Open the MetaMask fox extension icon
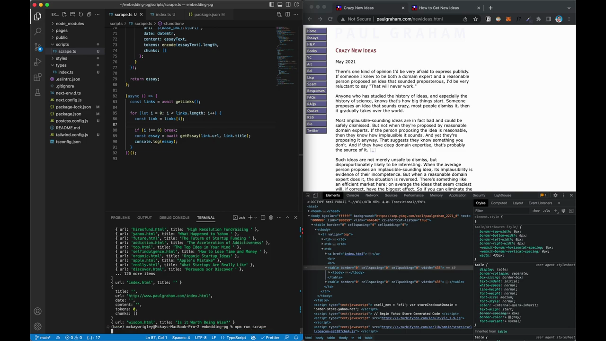The height and width of the screenshot is (341, 606). (508, 19)
